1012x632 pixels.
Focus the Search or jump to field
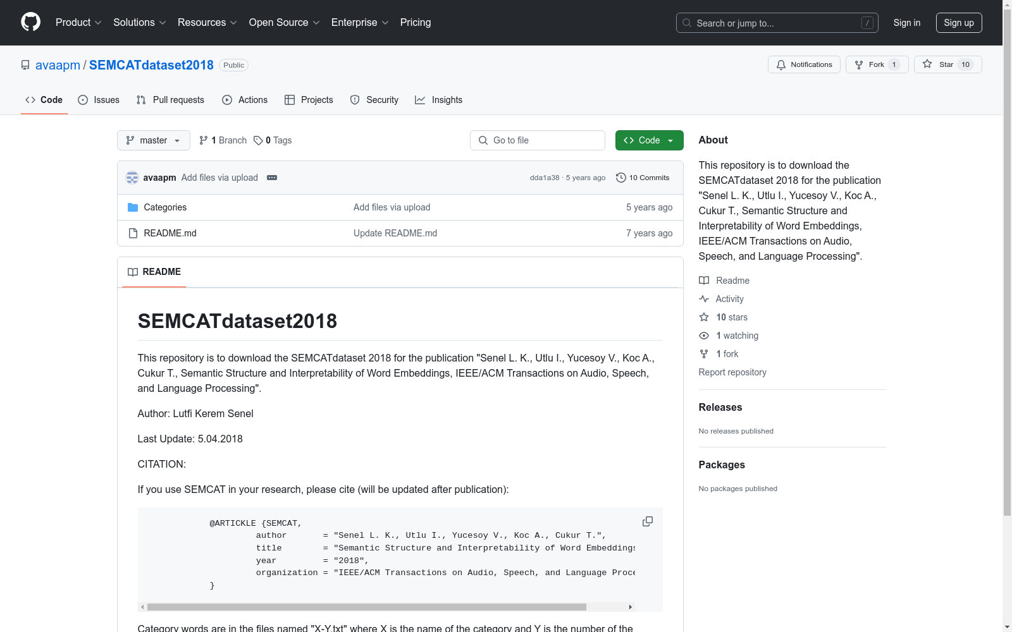[777, 23]
